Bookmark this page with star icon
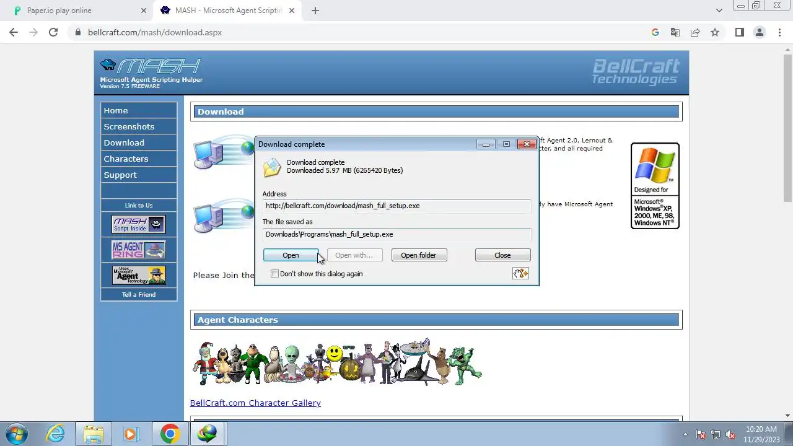The image size is (793, 446). coord(715,32)
